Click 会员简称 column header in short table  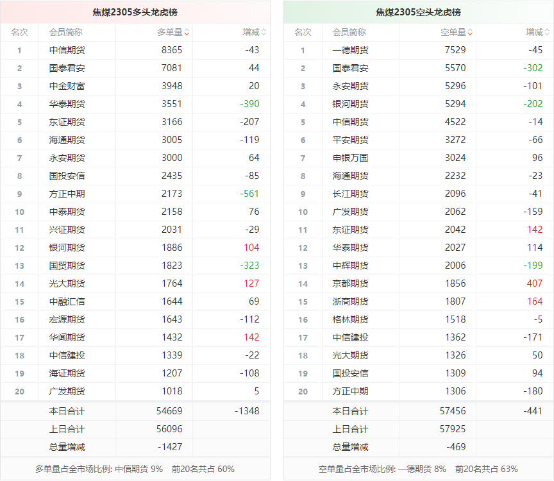pyautogui.click(x=349, y=32)
